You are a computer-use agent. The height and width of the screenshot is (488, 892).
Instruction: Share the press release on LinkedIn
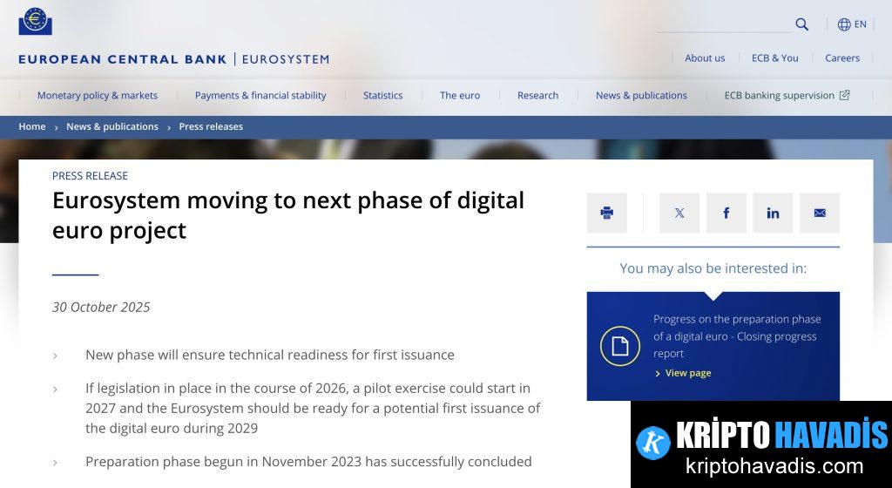[773, 213]
